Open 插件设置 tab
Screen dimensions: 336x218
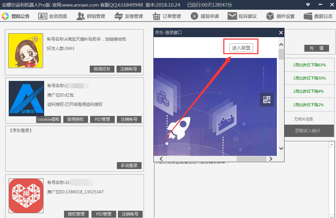point(280,16)
